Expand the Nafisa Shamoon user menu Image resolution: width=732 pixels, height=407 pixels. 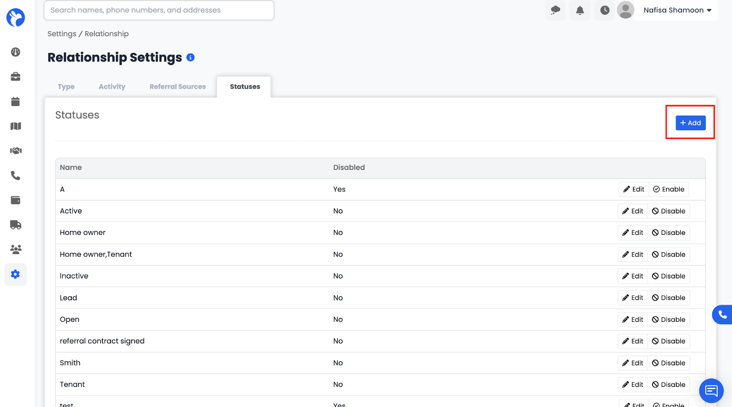pyautogui.click(x=677, y=10)
